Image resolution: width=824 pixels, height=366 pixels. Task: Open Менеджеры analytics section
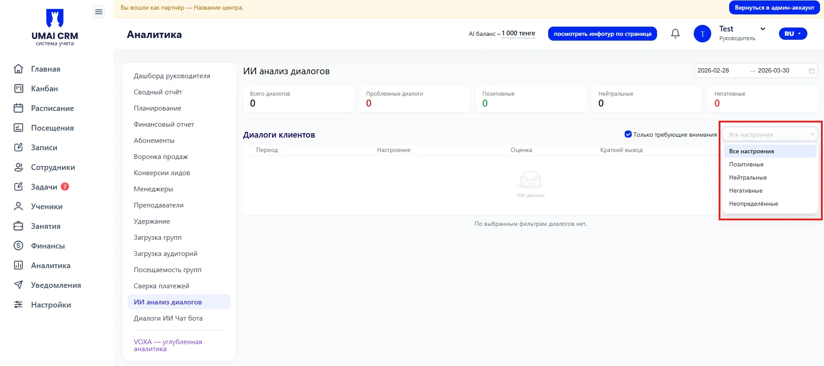(x=153, y=189)
